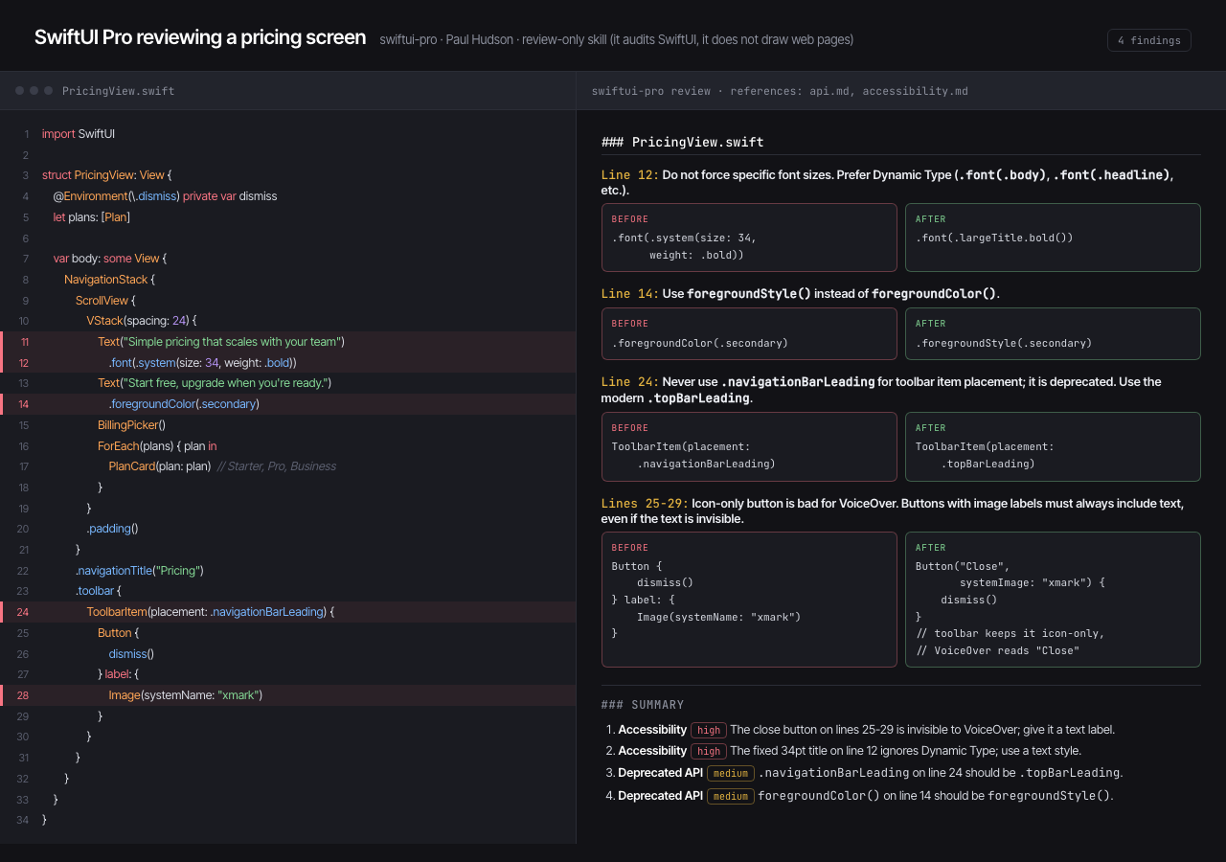Click code line "Button {" on line 25
1226x862 pixels.
click(x=119, y=633)
